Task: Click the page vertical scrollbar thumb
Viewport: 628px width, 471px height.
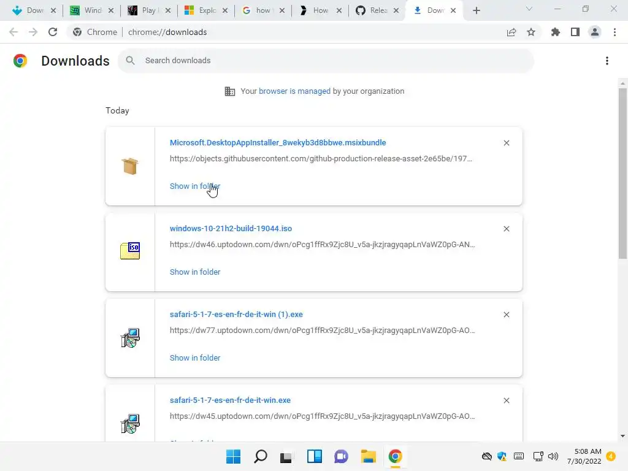Action: (x=622, y=173)
